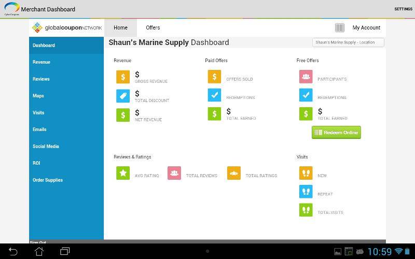Click the Free Offers section heading

(x=308, y=60)
